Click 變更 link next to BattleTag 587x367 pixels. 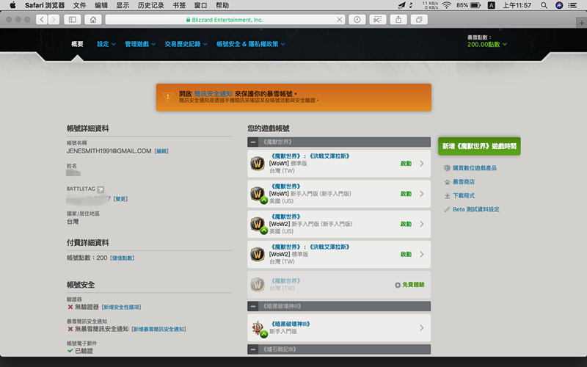[x=120, y=199]
